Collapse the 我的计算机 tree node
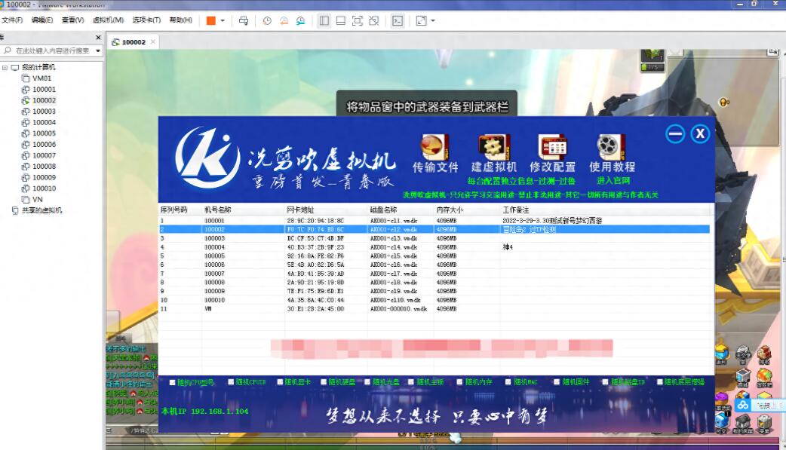Screen dimensions: 786x450 pyautogui.click(x=5, y=67)
